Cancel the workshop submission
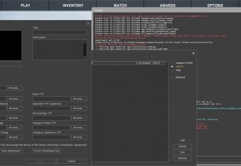Viewport: 241px width, 166px height. [x=71, y=161]
